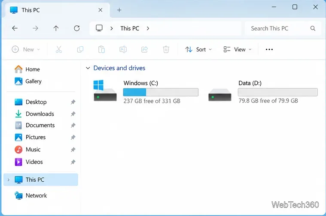This screenshot has width=326, height=216.
Task: Open Documents folder in sidebar
Action: 35,125
